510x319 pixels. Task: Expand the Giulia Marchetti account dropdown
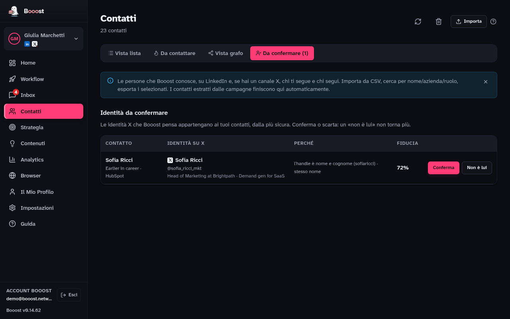click(x=76, y=39)
